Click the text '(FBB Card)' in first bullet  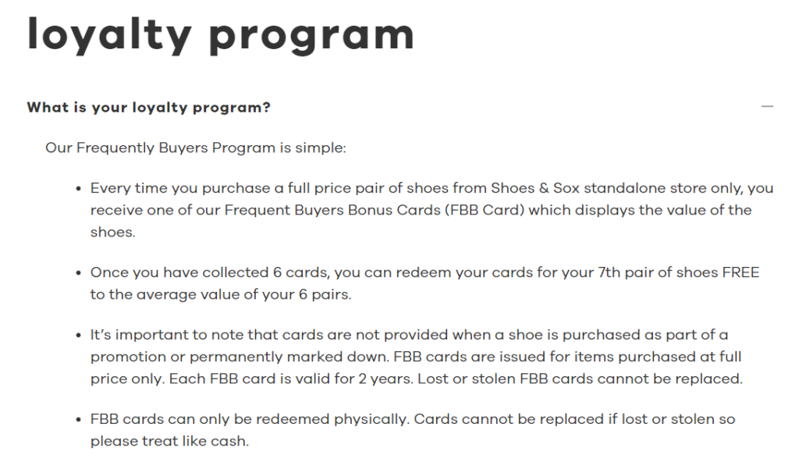click(x=485, y=210)
